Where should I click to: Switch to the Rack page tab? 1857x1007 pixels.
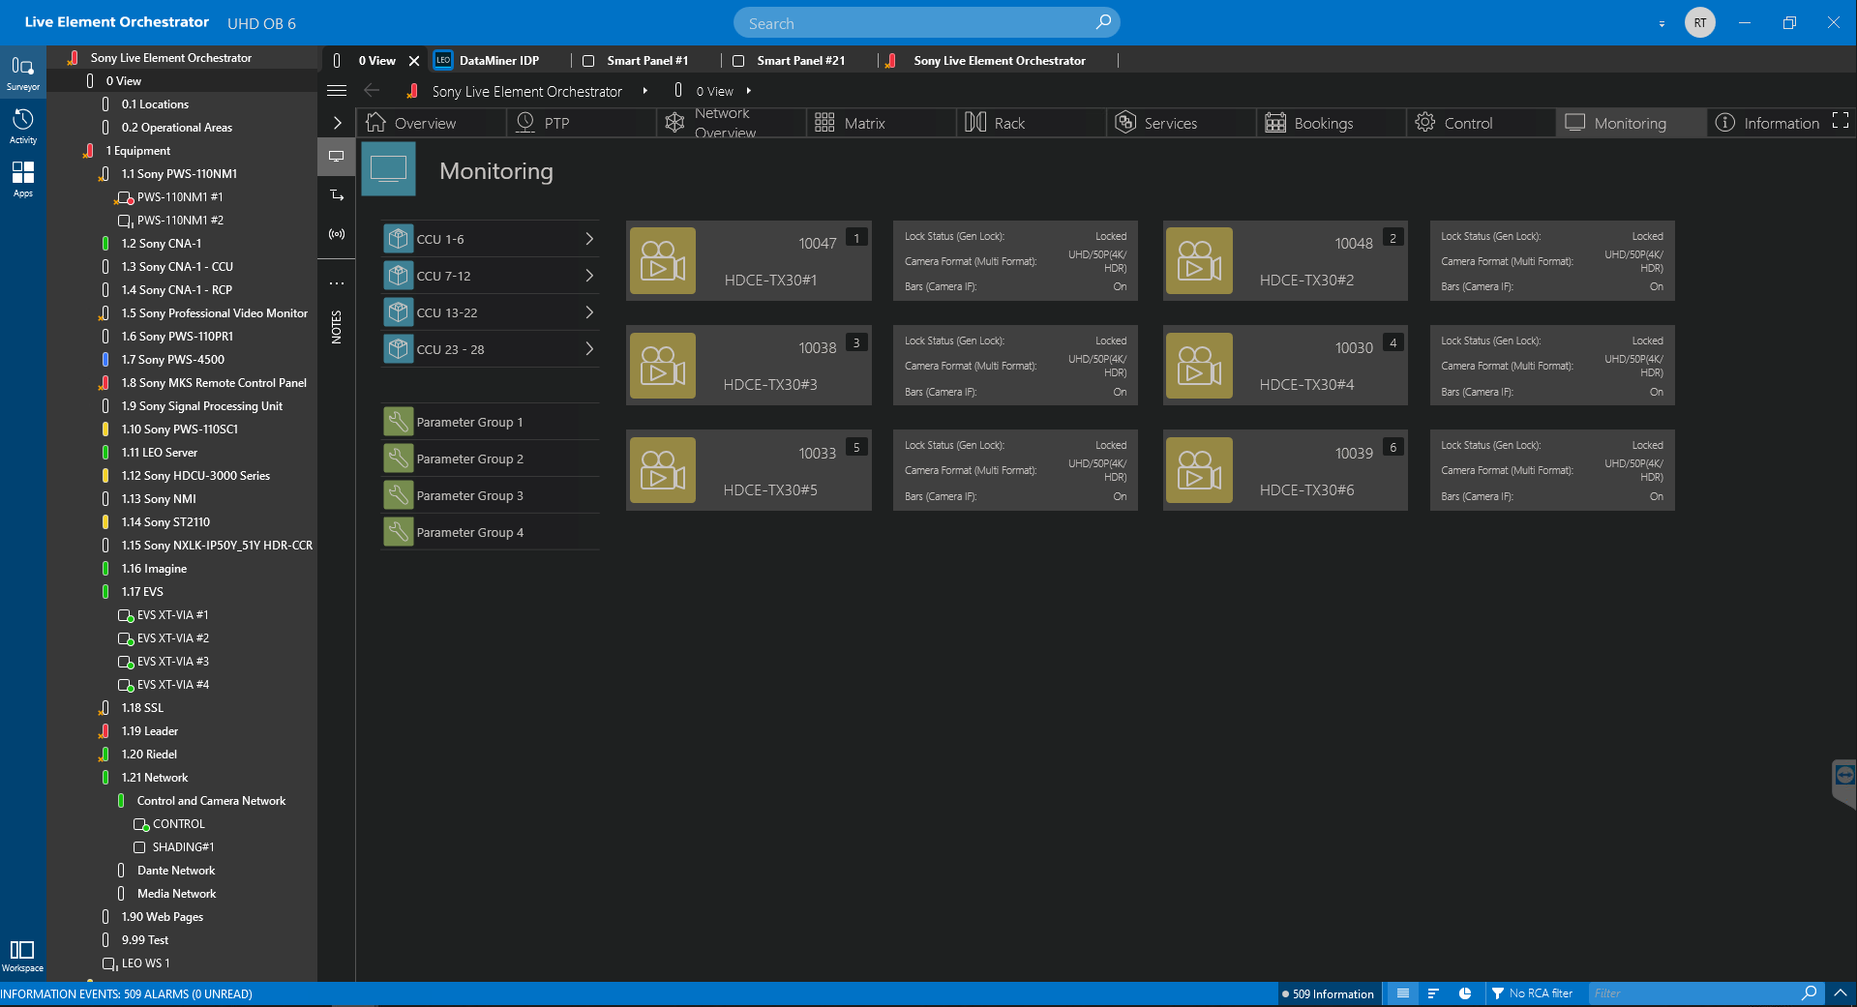tap(1032, 123)
